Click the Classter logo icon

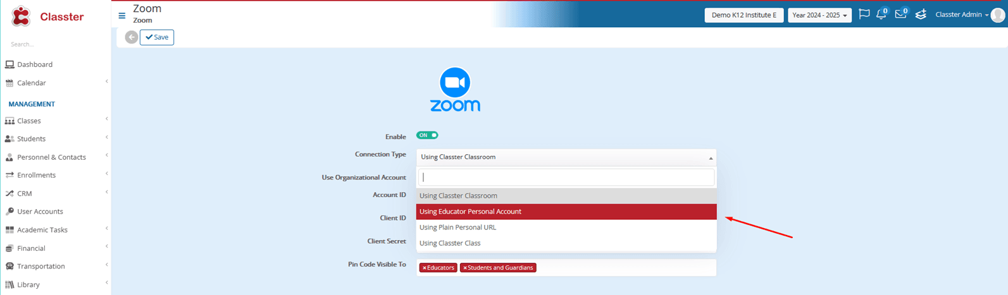pyautogui.click(x=21, y=16)
